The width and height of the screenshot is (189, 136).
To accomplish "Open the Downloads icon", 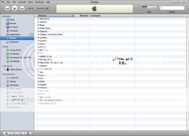I will 8,61.
